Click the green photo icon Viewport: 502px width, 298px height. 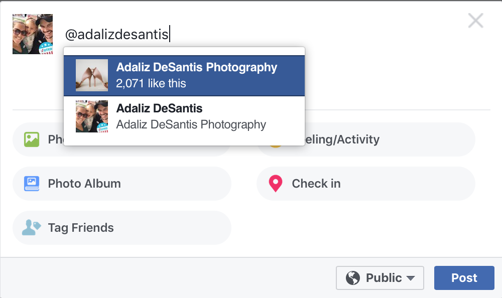pos(31,139)
